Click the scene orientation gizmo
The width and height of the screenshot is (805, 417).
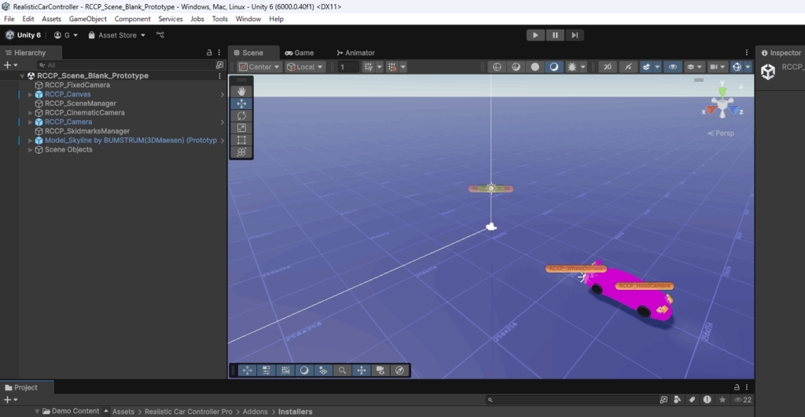click(722, 105)
